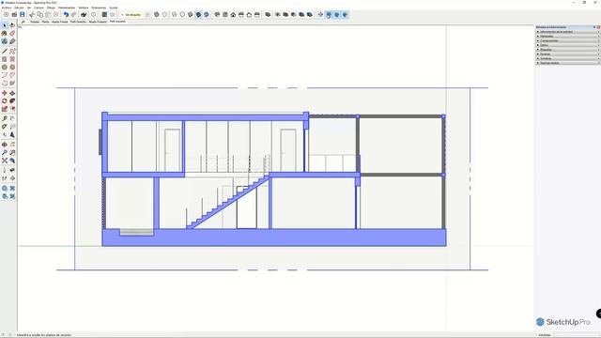Switch to Alzado Frontal scene tab

coord(60,22)
